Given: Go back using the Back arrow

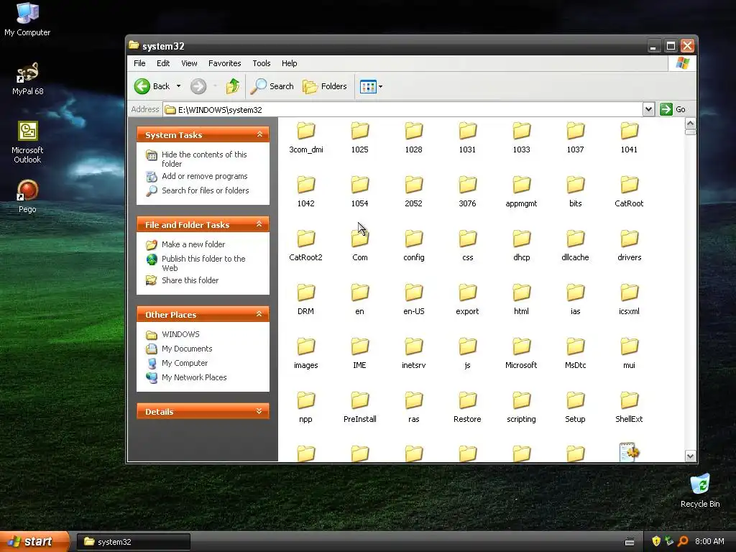Looking at the screenshot, I should [152, 86].
